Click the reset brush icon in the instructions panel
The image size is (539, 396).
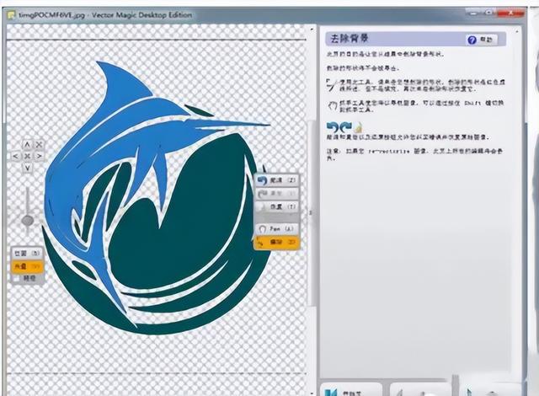pos(359,127)
